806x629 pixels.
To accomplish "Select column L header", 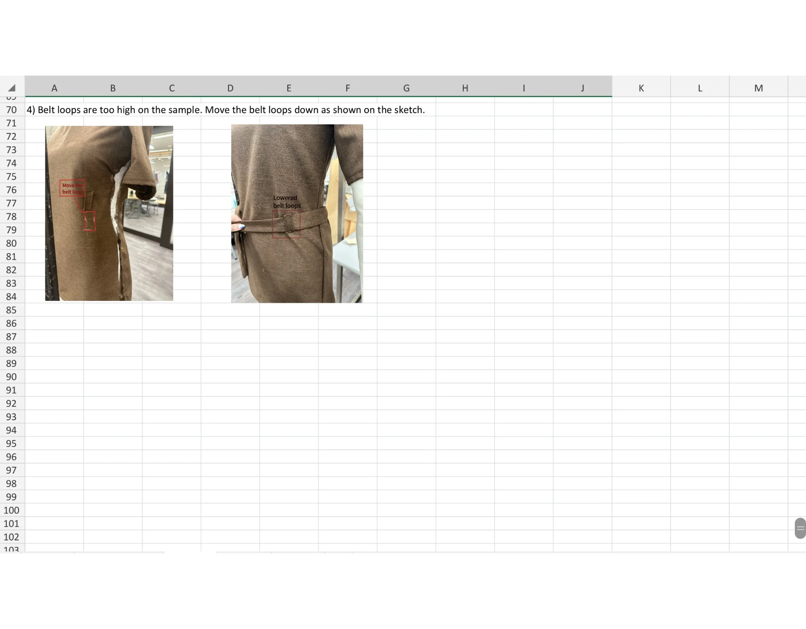I will (699, 88).
